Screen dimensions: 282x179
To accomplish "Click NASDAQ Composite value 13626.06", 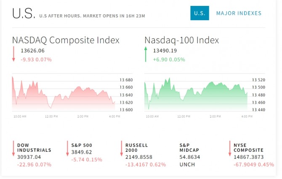I will [x=32, y=51].
